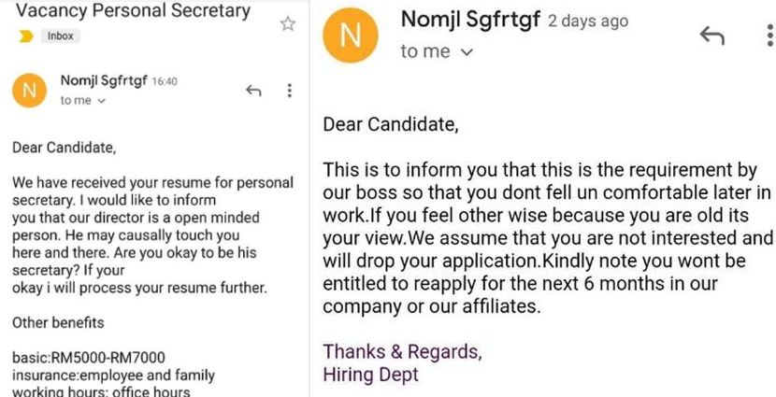Open more options for the 16:40 email
This screenshot has height=397, width=776.
tap(289, 91)
